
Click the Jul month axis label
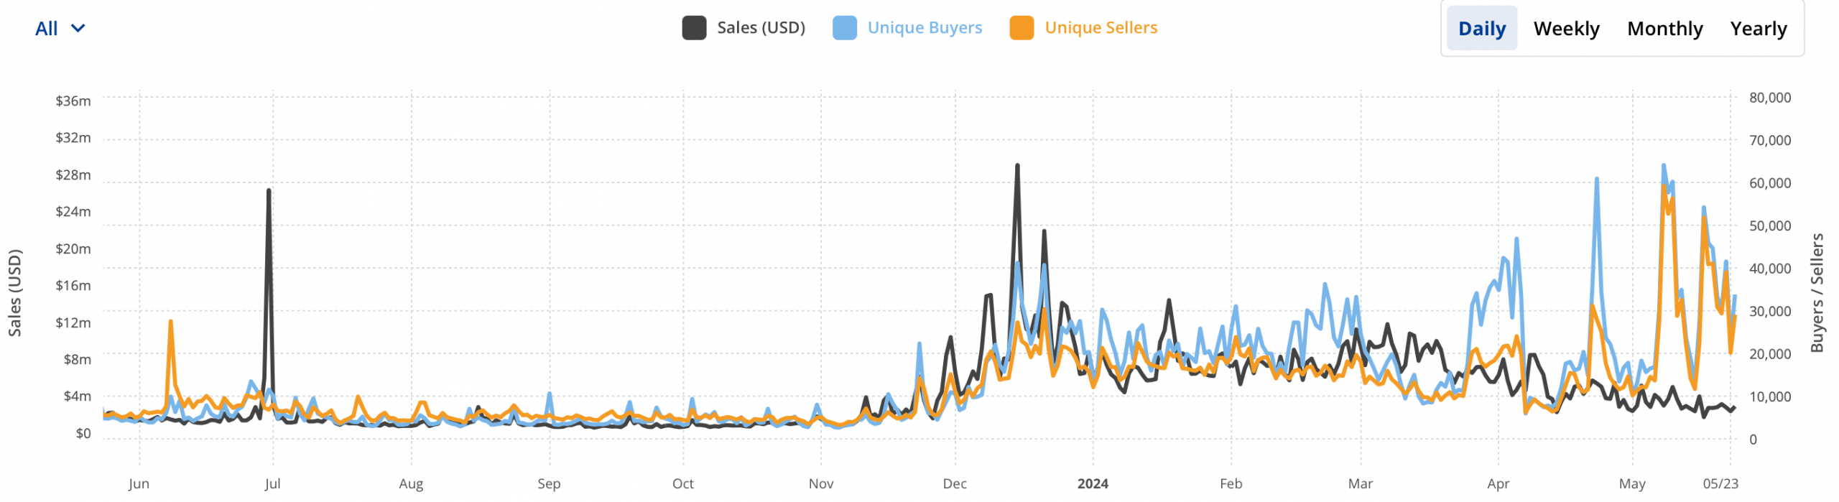[272, 483]
